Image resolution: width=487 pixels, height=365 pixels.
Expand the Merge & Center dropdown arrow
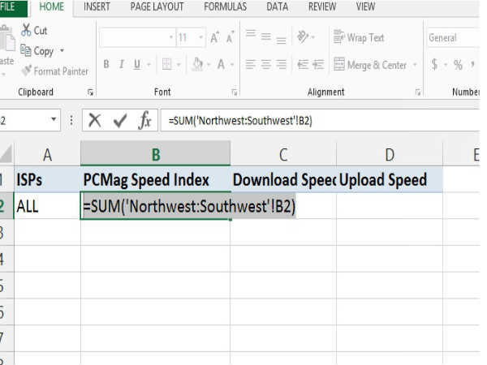[415, 65]
